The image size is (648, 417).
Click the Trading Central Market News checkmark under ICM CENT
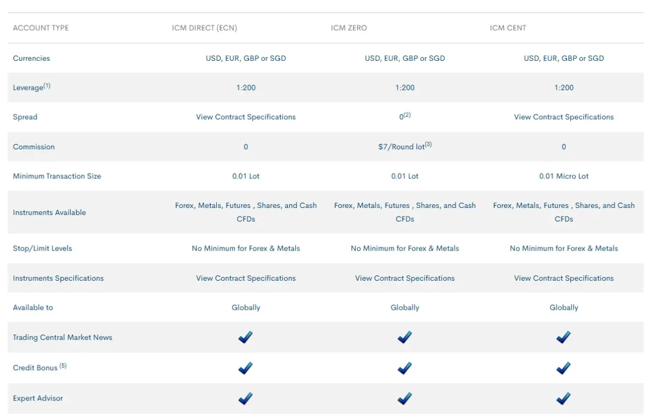[x=563, y=337]
